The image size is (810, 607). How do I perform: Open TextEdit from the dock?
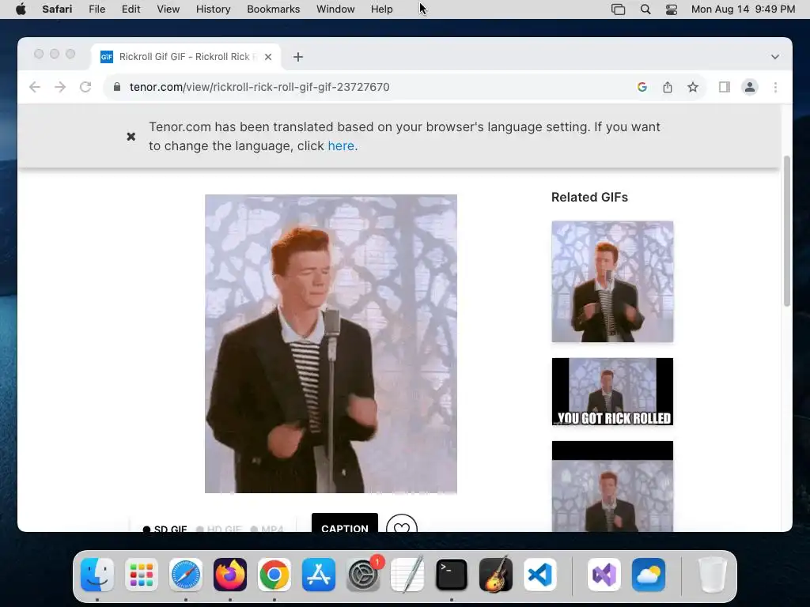pos(407,575)
